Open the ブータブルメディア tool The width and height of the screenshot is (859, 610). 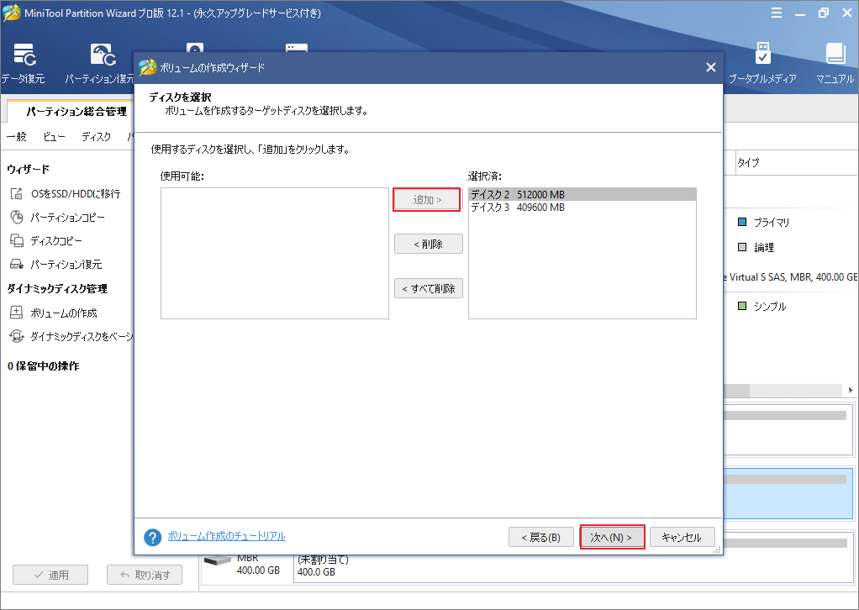[762, 55]
